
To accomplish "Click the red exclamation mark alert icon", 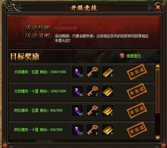I will (122, 56).
